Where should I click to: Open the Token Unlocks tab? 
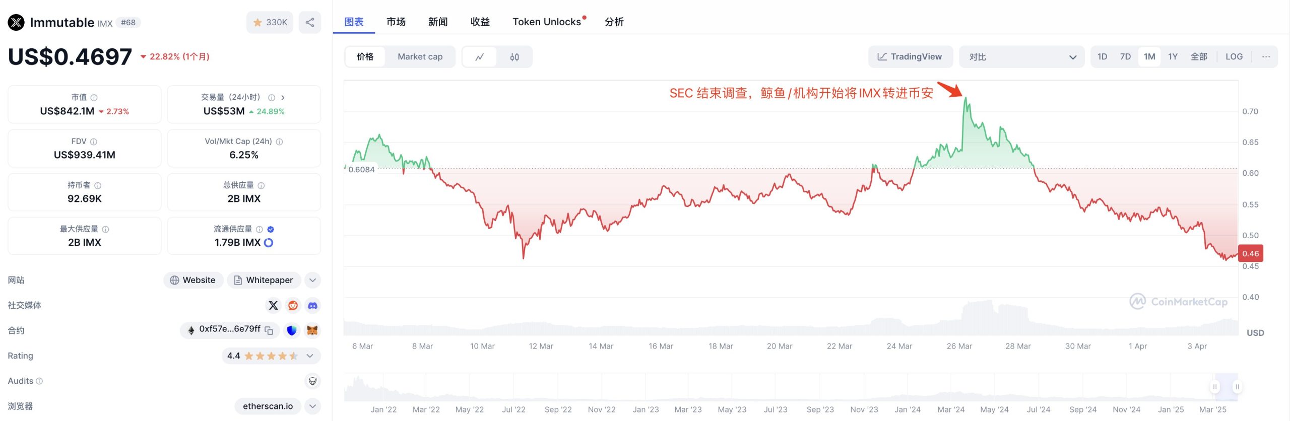coord(547,22)
